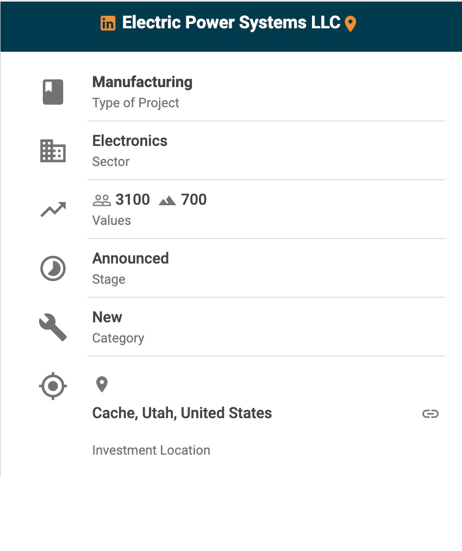The width and height of the screenshot is (462, 551).
Task: Click the people icon next to 3100
Action: tap(102, 200)
